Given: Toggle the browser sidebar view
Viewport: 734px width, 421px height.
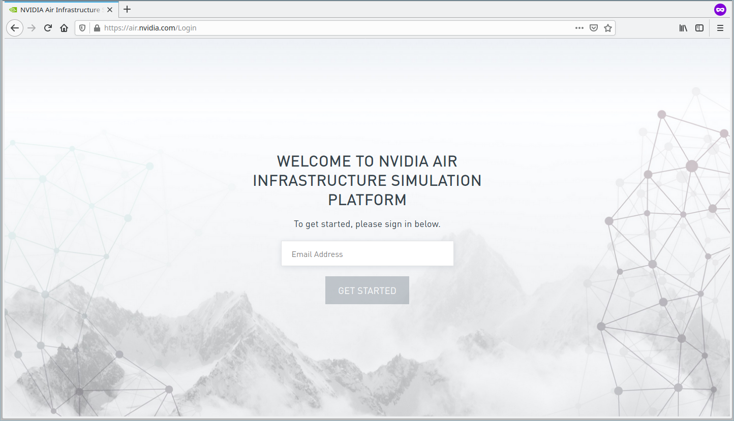Looking at the screenshot, I should (699, 28).
